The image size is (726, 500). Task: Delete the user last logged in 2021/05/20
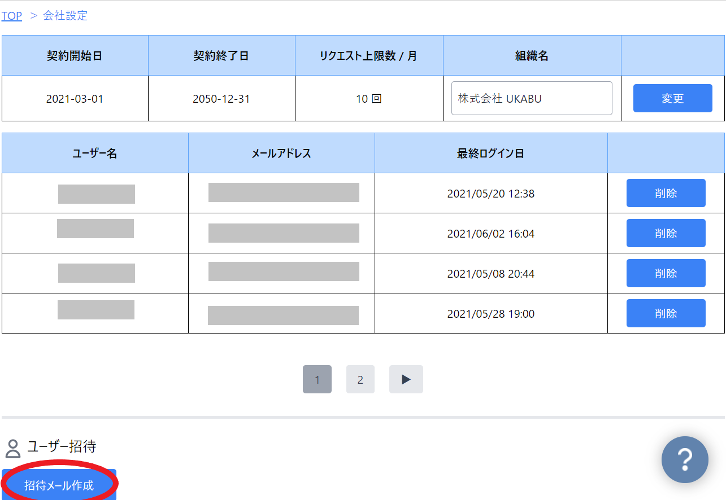pos(666,192)
